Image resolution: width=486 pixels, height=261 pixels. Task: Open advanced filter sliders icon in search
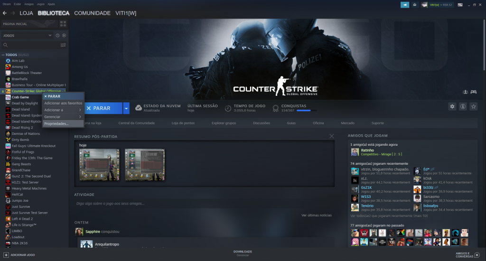click(63, 45)
